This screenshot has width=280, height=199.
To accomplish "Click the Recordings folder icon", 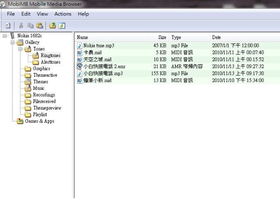I will 28,95.
